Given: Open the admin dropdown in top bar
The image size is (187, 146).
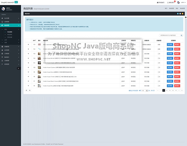Looking at the screenshot, I should coord(183,2).
